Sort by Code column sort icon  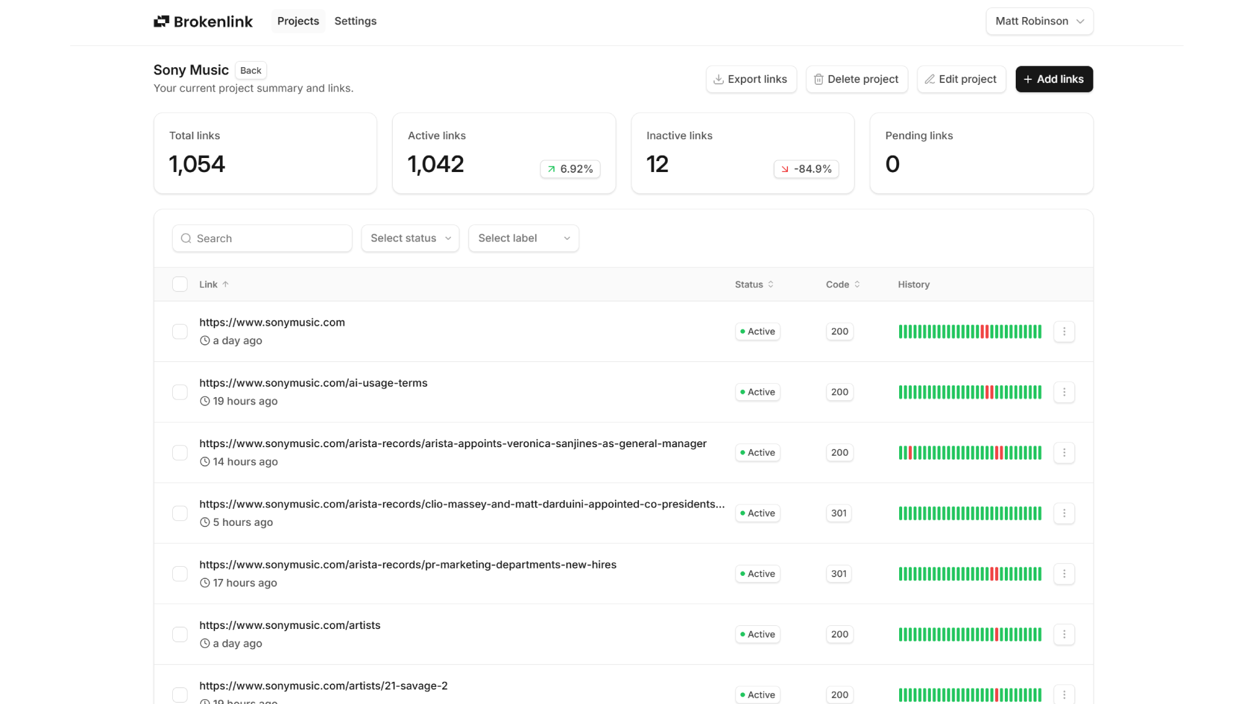(857, 284)
